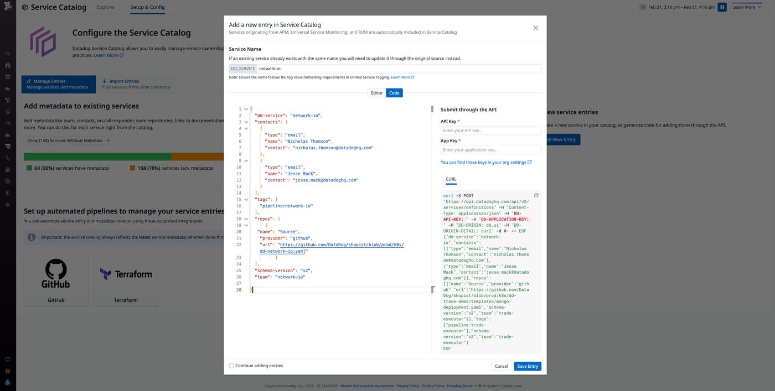This screenshot has height=391, width=775.
Task: Open search from the left sidebar
Action: [7, 53]
